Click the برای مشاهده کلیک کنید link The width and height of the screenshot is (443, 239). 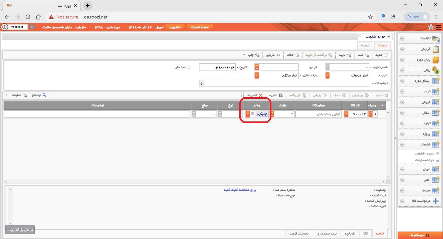point(240,190)
